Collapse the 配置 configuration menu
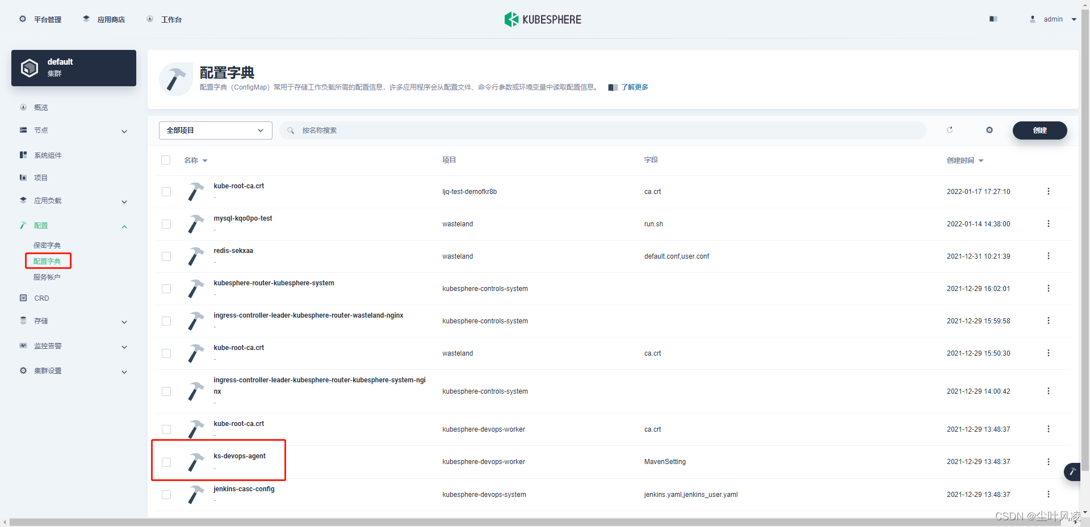Viewport: 1090px width, 527px height. click(74, 226)
